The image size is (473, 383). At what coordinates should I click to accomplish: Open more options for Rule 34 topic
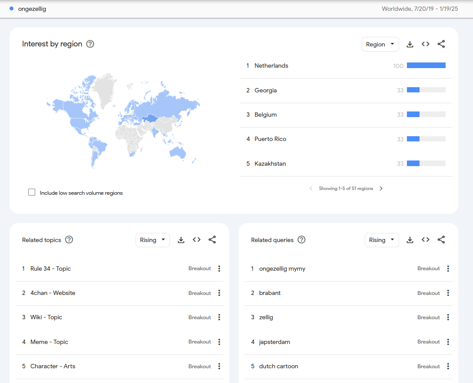tap(219, 268)
